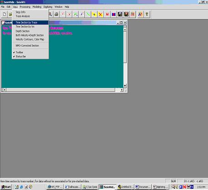Viewport: 208px width, 190px height.
Task: Open the Processing menu
Action: click(x=25, y=7)
